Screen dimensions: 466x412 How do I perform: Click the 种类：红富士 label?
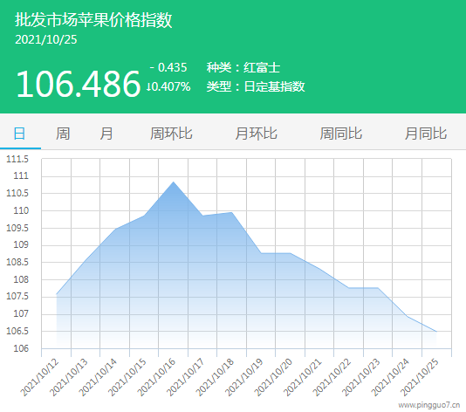[243, 67]
